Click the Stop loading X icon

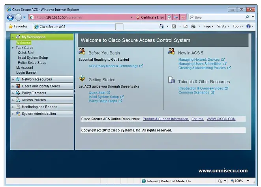183,17
